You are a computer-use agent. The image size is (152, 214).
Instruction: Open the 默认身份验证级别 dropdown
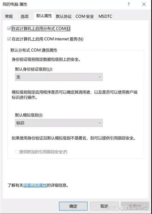tap(59, 77)
